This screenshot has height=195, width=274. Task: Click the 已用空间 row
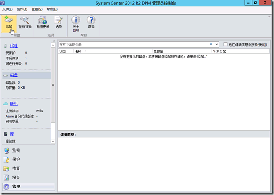pyautogui.click(x=22, y=122)
